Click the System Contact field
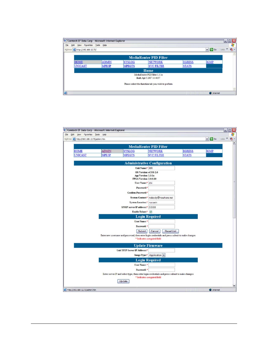 click(162, 198)
